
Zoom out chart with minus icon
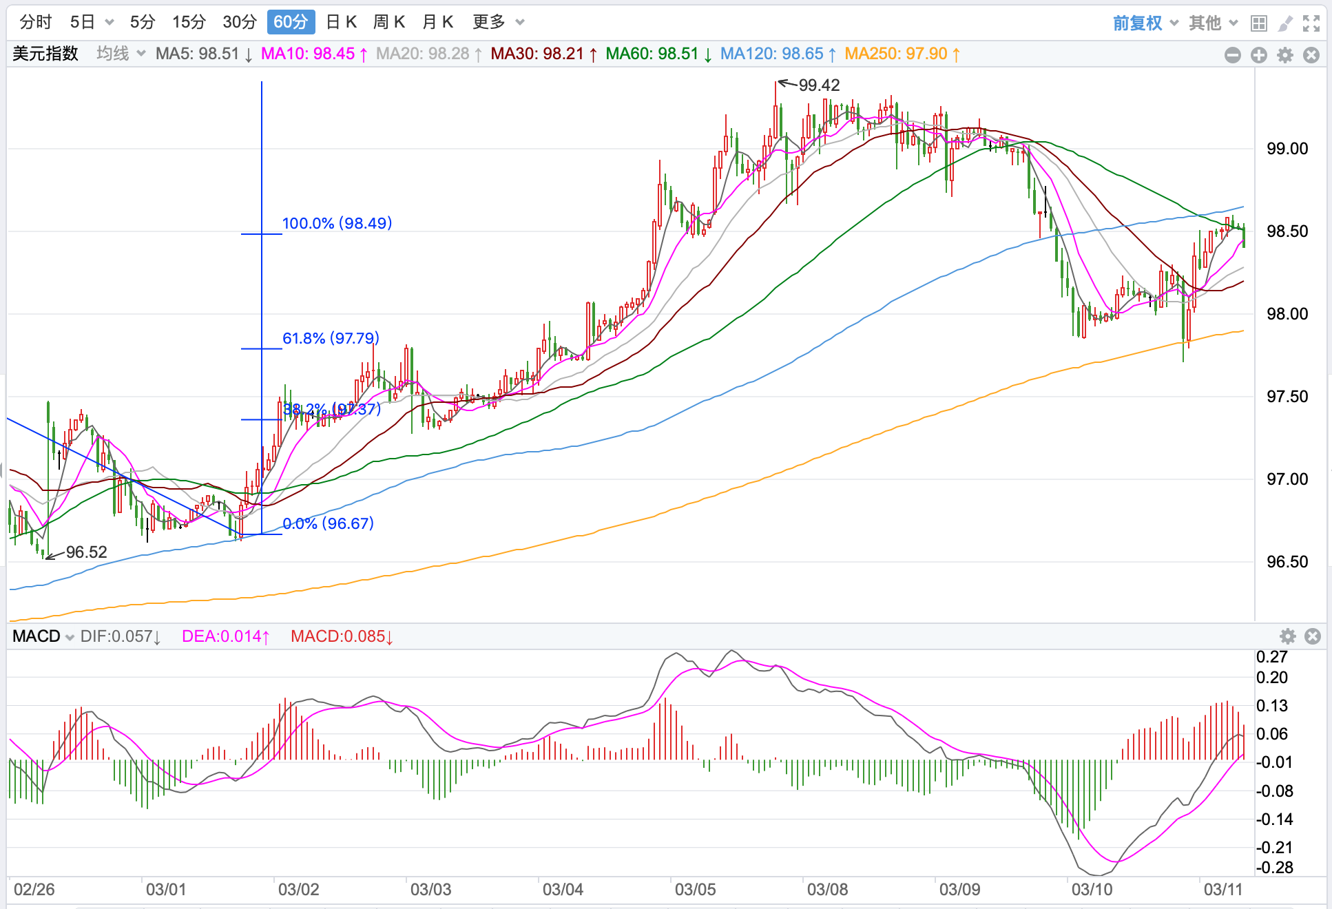click(x=1233, y=55)
